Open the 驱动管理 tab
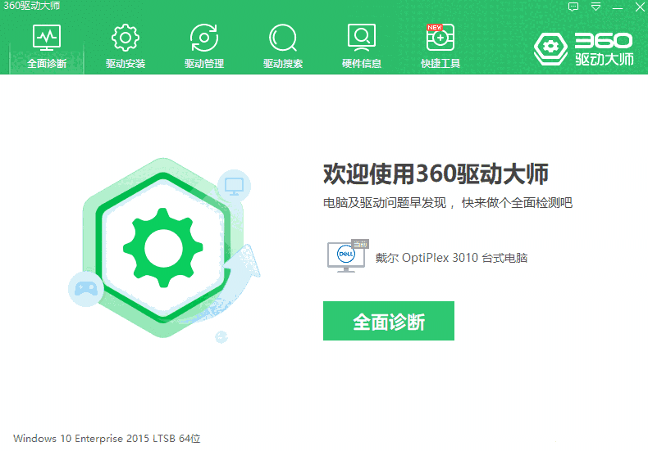Screen dimensions: 648x451 [204, 46]
